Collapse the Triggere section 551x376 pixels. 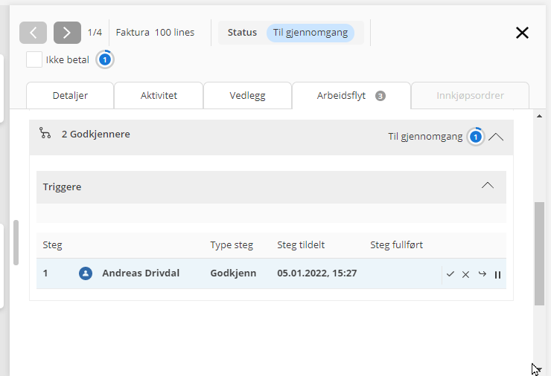pyautogui.click(x=488, y=186)
